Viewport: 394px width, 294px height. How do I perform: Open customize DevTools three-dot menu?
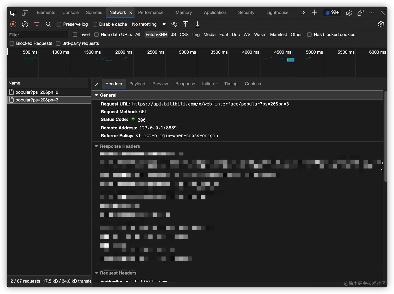click(x=372, y=13)
